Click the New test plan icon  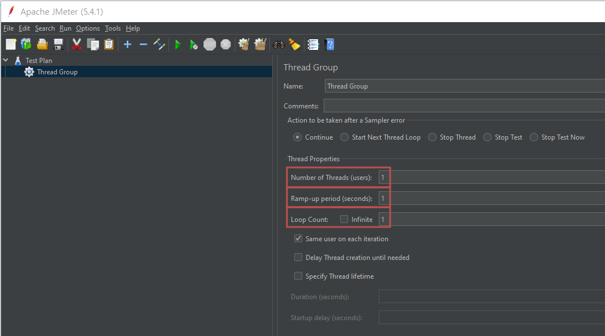click(11, 44)
